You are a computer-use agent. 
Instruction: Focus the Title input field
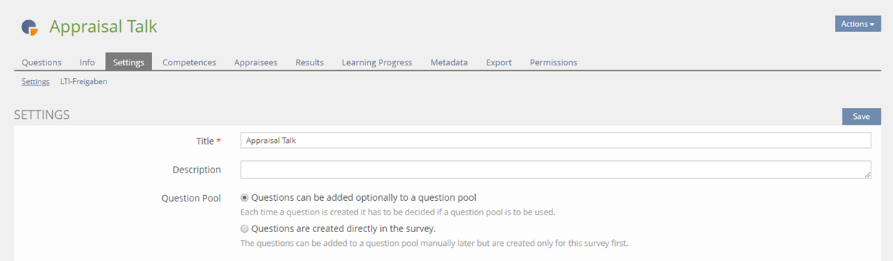[555, 141]
